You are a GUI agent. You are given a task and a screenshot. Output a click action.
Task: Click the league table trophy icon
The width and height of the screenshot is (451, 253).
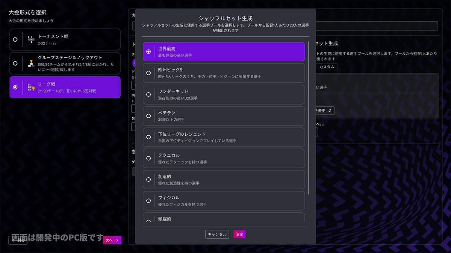(31, 87)
